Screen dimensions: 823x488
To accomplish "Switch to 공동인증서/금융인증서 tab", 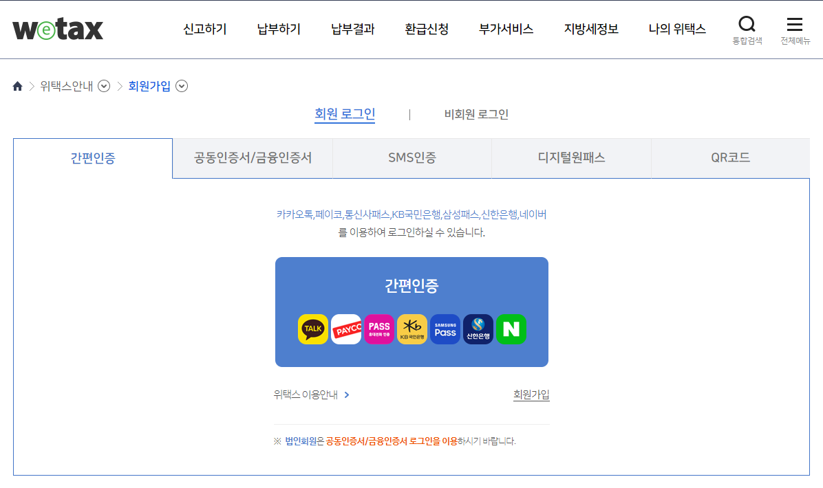I will coord(253,158).
